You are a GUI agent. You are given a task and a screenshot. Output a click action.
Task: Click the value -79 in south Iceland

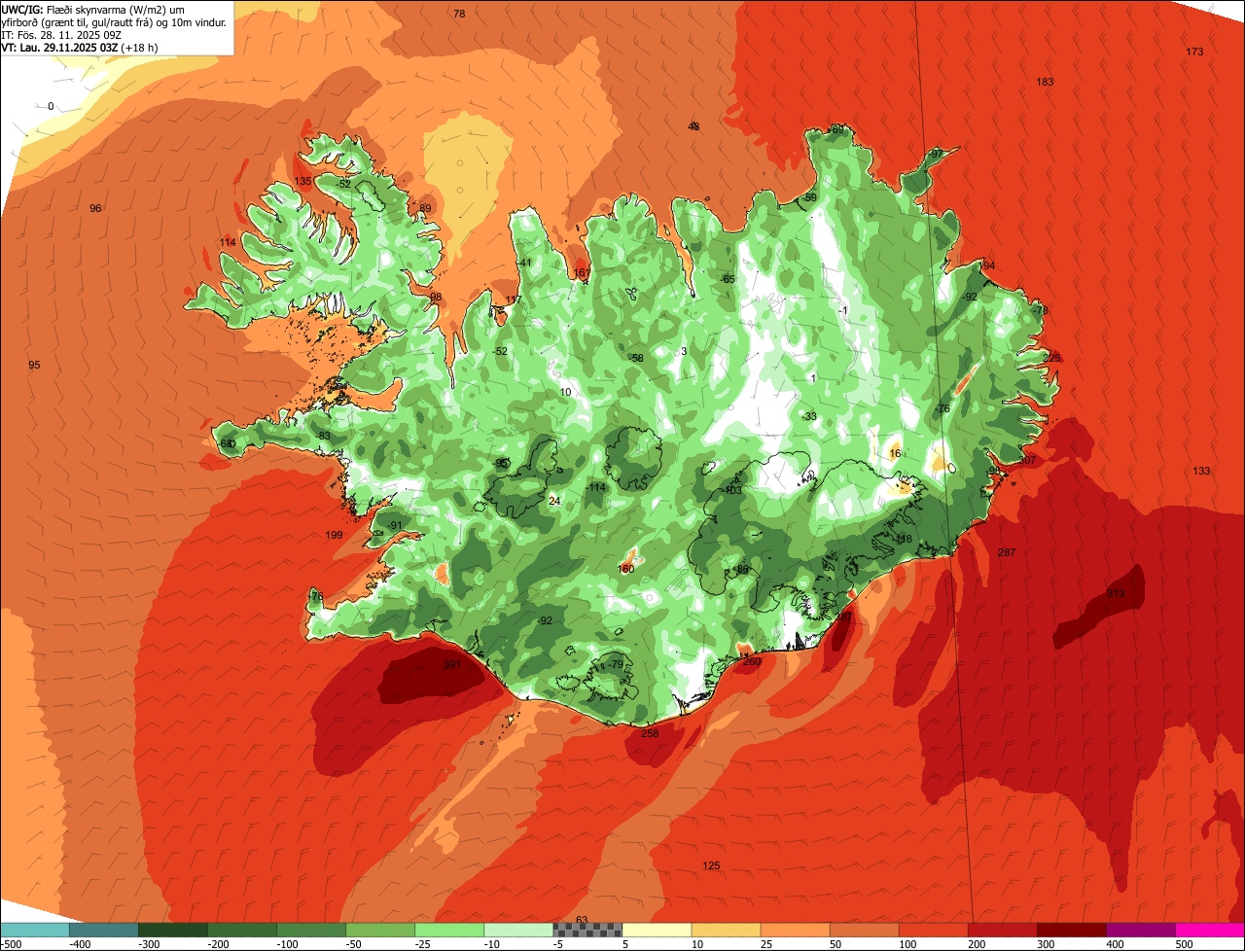(x=615, y=665)
